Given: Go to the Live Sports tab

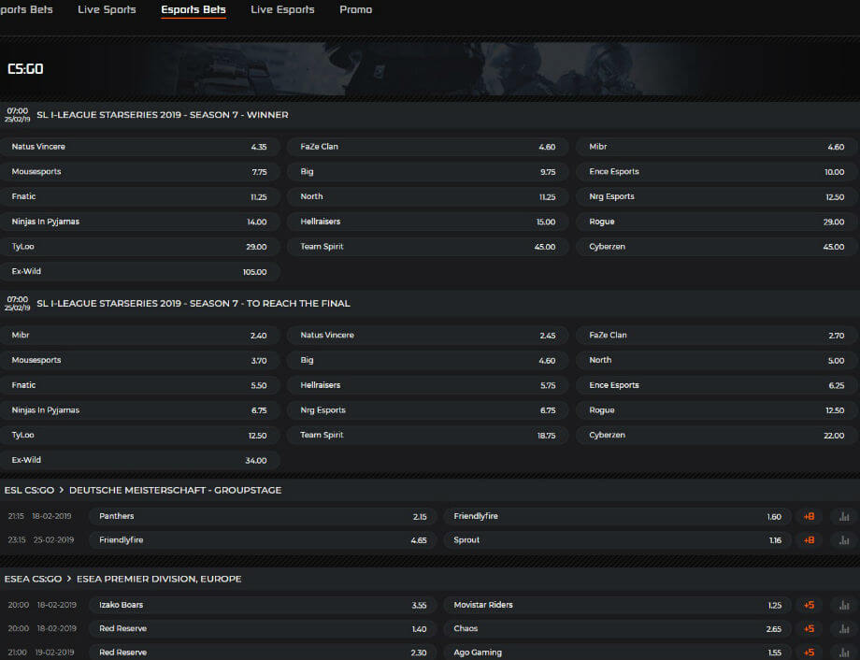Looking at the screenshot, I should pos(107,10).
